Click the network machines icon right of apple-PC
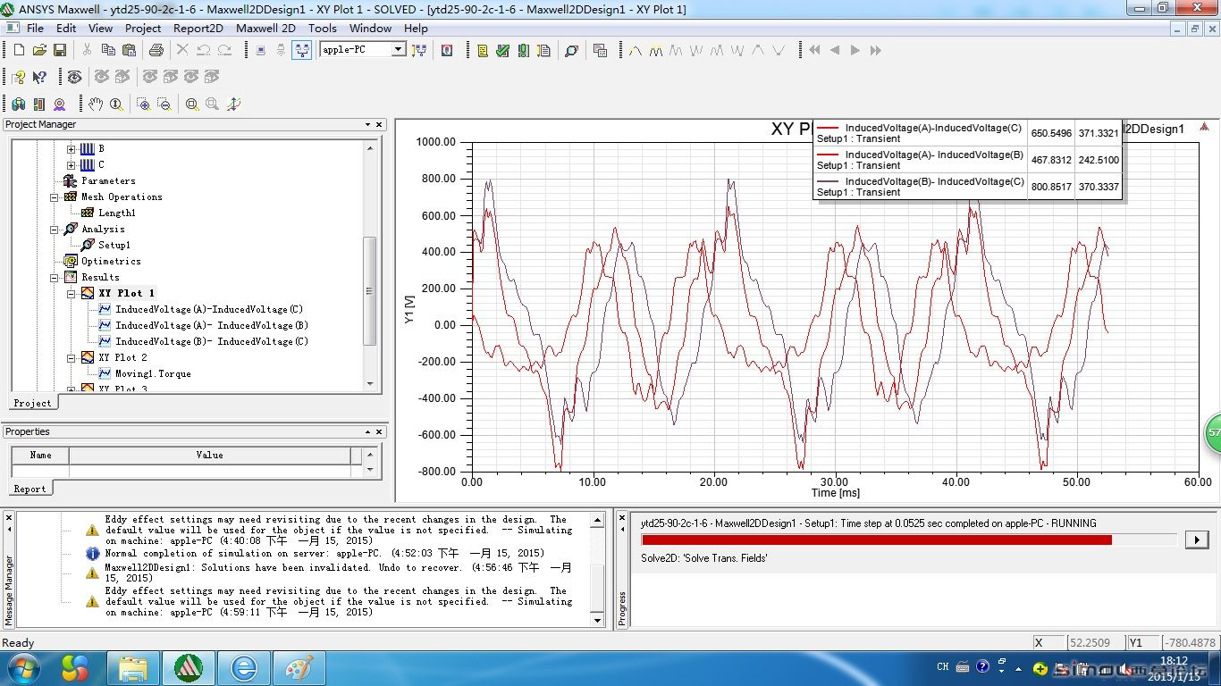Image resolution: width=1221 pixels, height=686 pixels. point(419,50)
